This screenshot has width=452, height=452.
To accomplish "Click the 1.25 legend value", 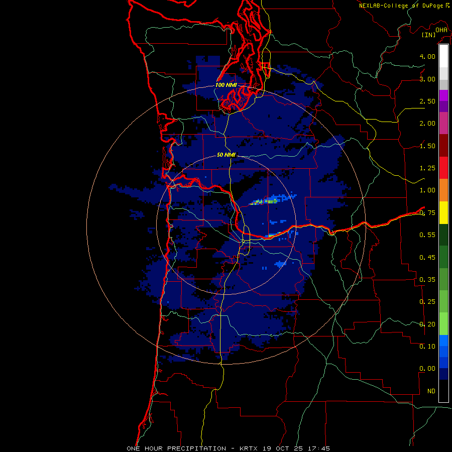I will (427, 168).
